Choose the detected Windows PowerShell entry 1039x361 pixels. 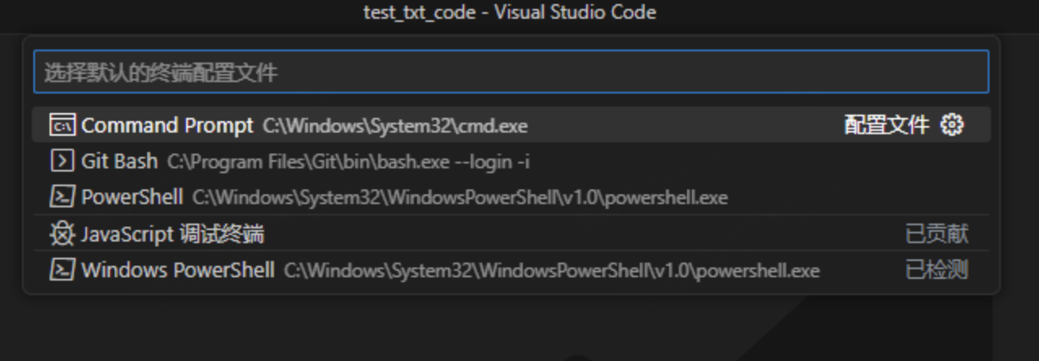point(177,270)
